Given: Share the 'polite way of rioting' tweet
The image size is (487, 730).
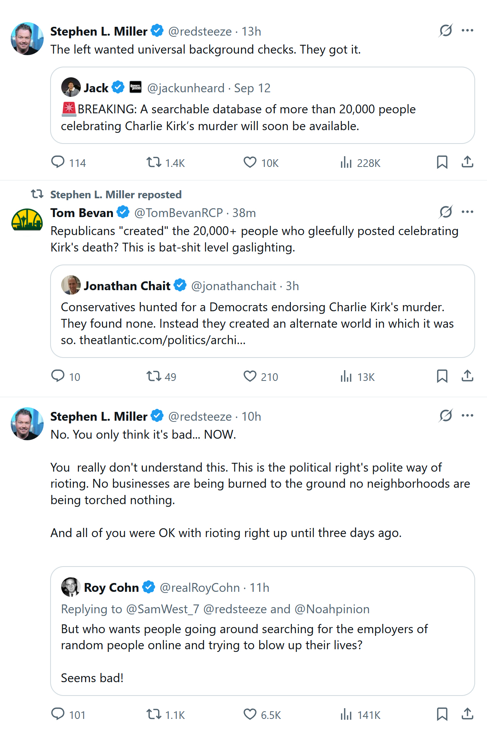Looking at the screenshot, I should click(x=467, y=714).
